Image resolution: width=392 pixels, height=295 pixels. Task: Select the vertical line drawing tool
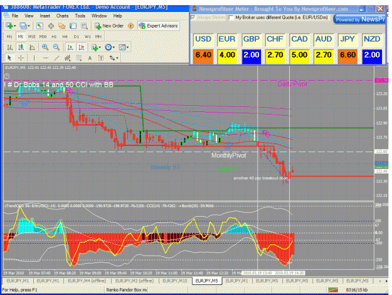tap(34, 58)
